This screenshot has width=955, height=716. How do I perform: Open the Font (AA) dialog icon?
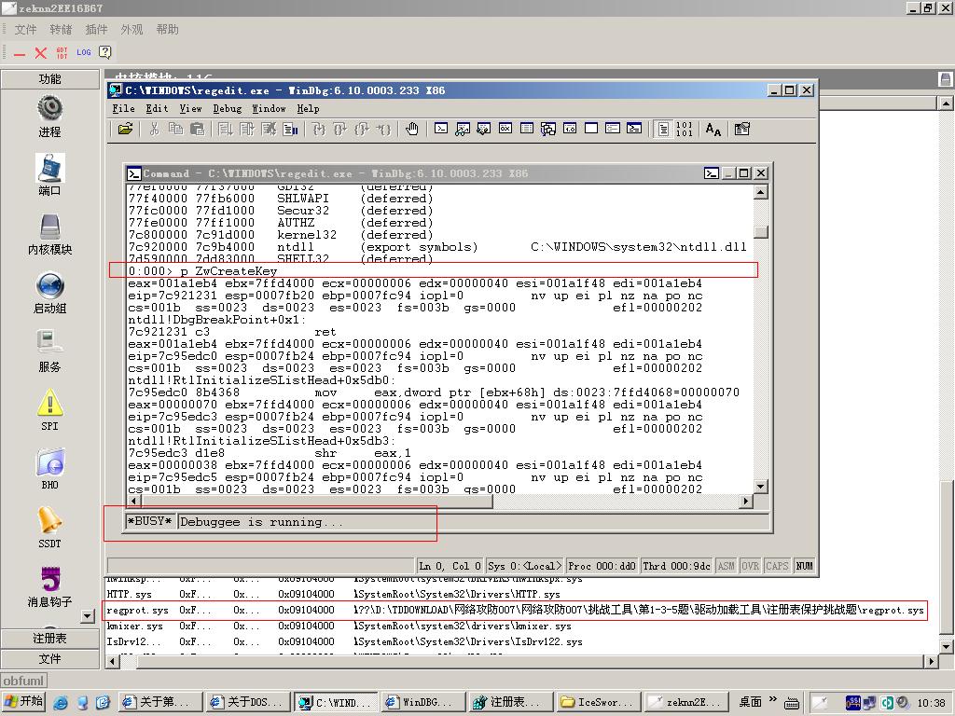[713, 129]
